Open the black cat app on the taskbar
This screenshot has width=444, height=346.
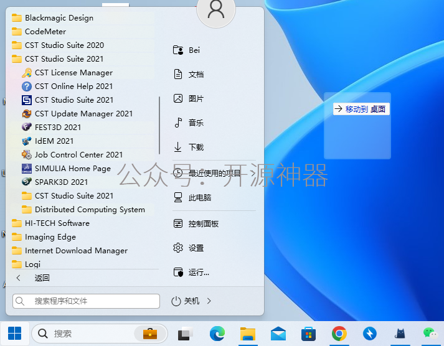tap(400, 334)
